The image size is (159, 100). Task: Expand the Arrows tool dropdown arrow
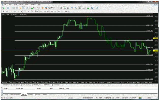point(37,11)
